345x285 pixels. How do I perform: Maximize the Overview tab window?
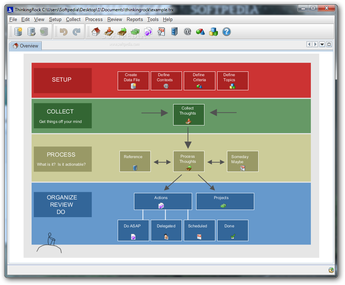pos(329,44)
